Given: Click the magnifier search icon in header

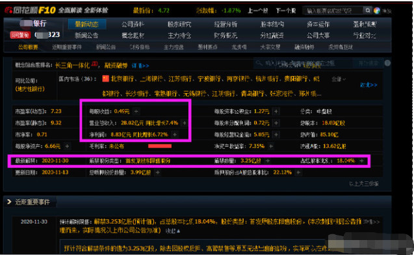Looking at the screenshot, I should point(368,10).
